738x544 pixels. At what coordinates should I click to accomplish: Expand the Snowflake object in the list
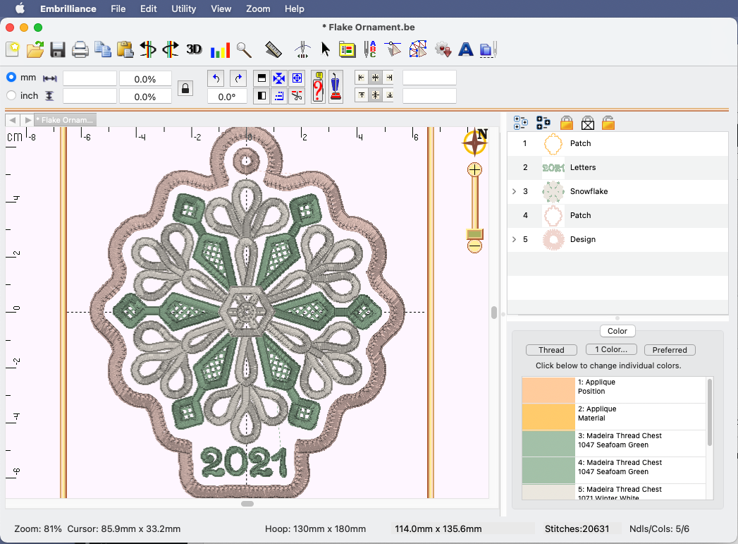(514, 191)
